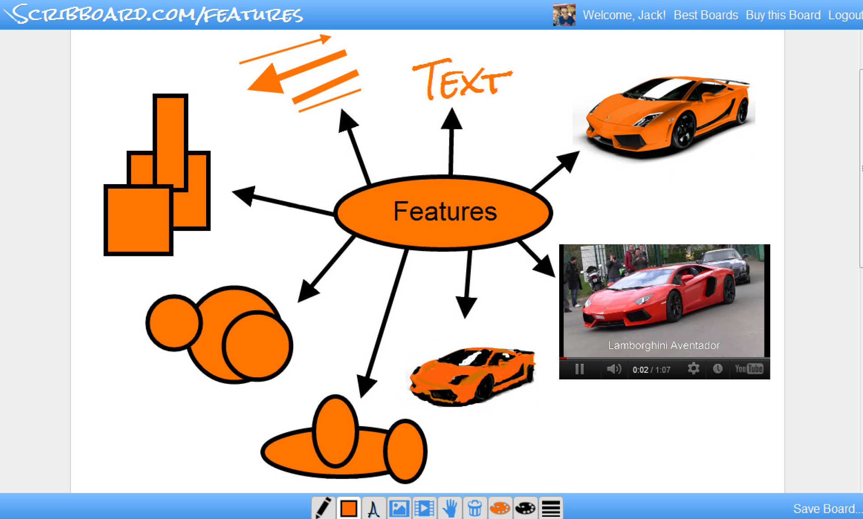The width and height of the screenshot is (863, 519).
Task: Select the orange square shape tool
Action: [x=349, y=508]
